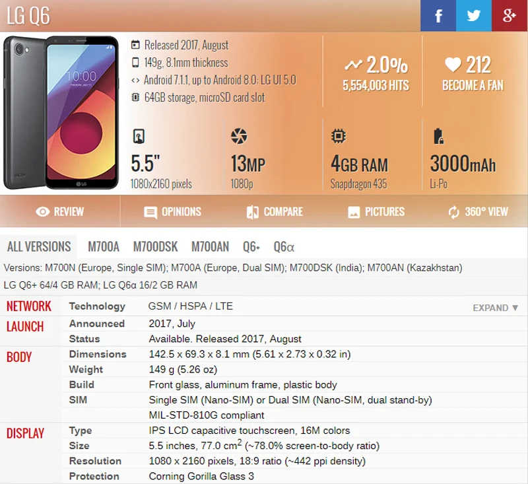Click BECOME A FAN
The image size is (528, 484).
click(x=473, y=86)
